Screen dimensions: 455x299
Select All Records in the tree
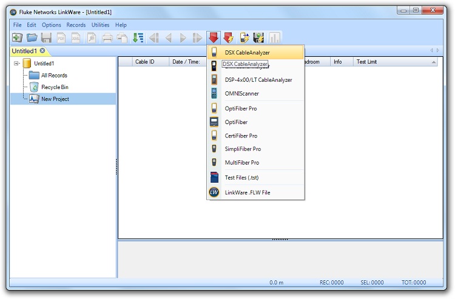(54, 75)
